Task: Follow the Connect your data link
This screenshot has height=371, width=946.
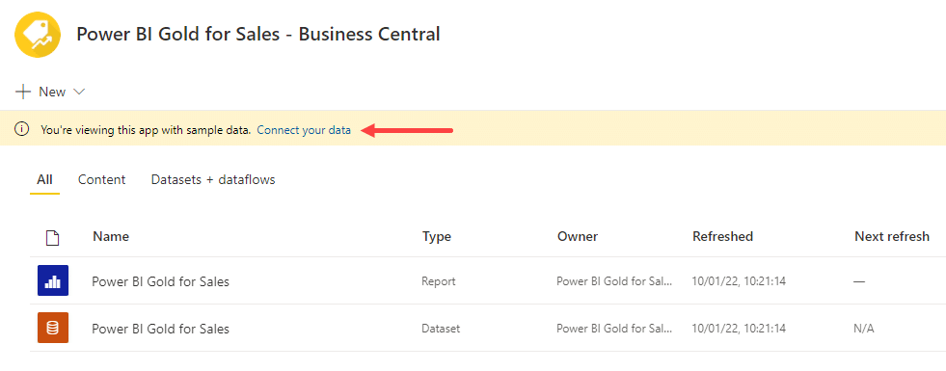Action: (x=304, y=130)
